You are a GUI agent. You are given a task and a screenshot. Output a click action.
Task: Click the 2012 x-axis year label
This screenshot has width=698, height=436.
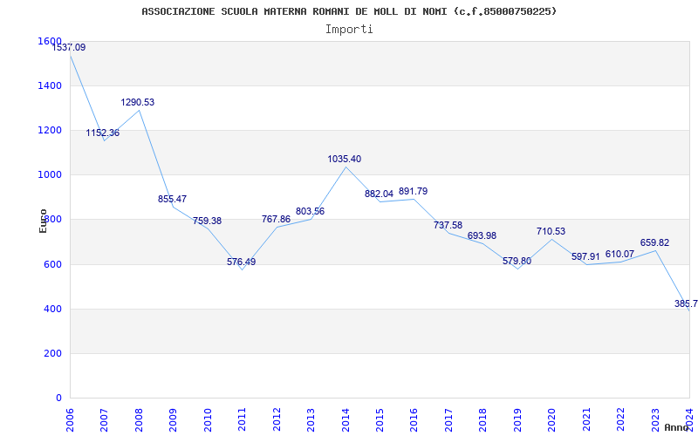pos(277,419)
